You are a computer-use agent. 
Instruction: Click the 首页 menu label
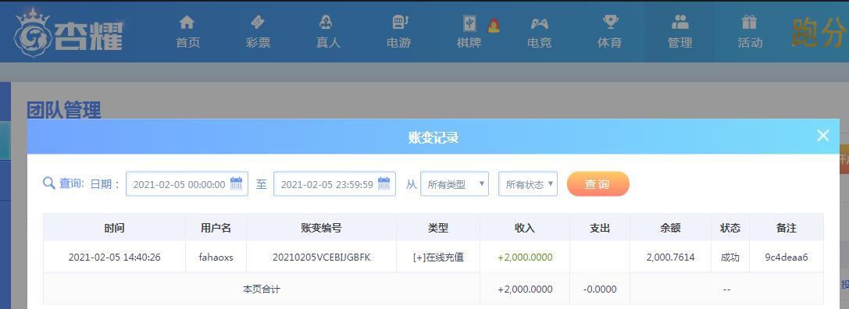click(x=188, y=43)
